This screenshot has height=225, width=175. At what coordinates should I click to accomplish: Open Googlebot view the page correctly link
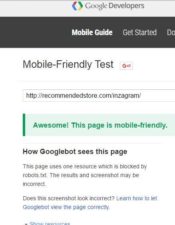point(66,207)
